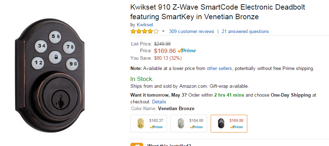Viewport: 329px width, 146px height.
Task: Select the $164.88 color option box
Action: (188, 123)
